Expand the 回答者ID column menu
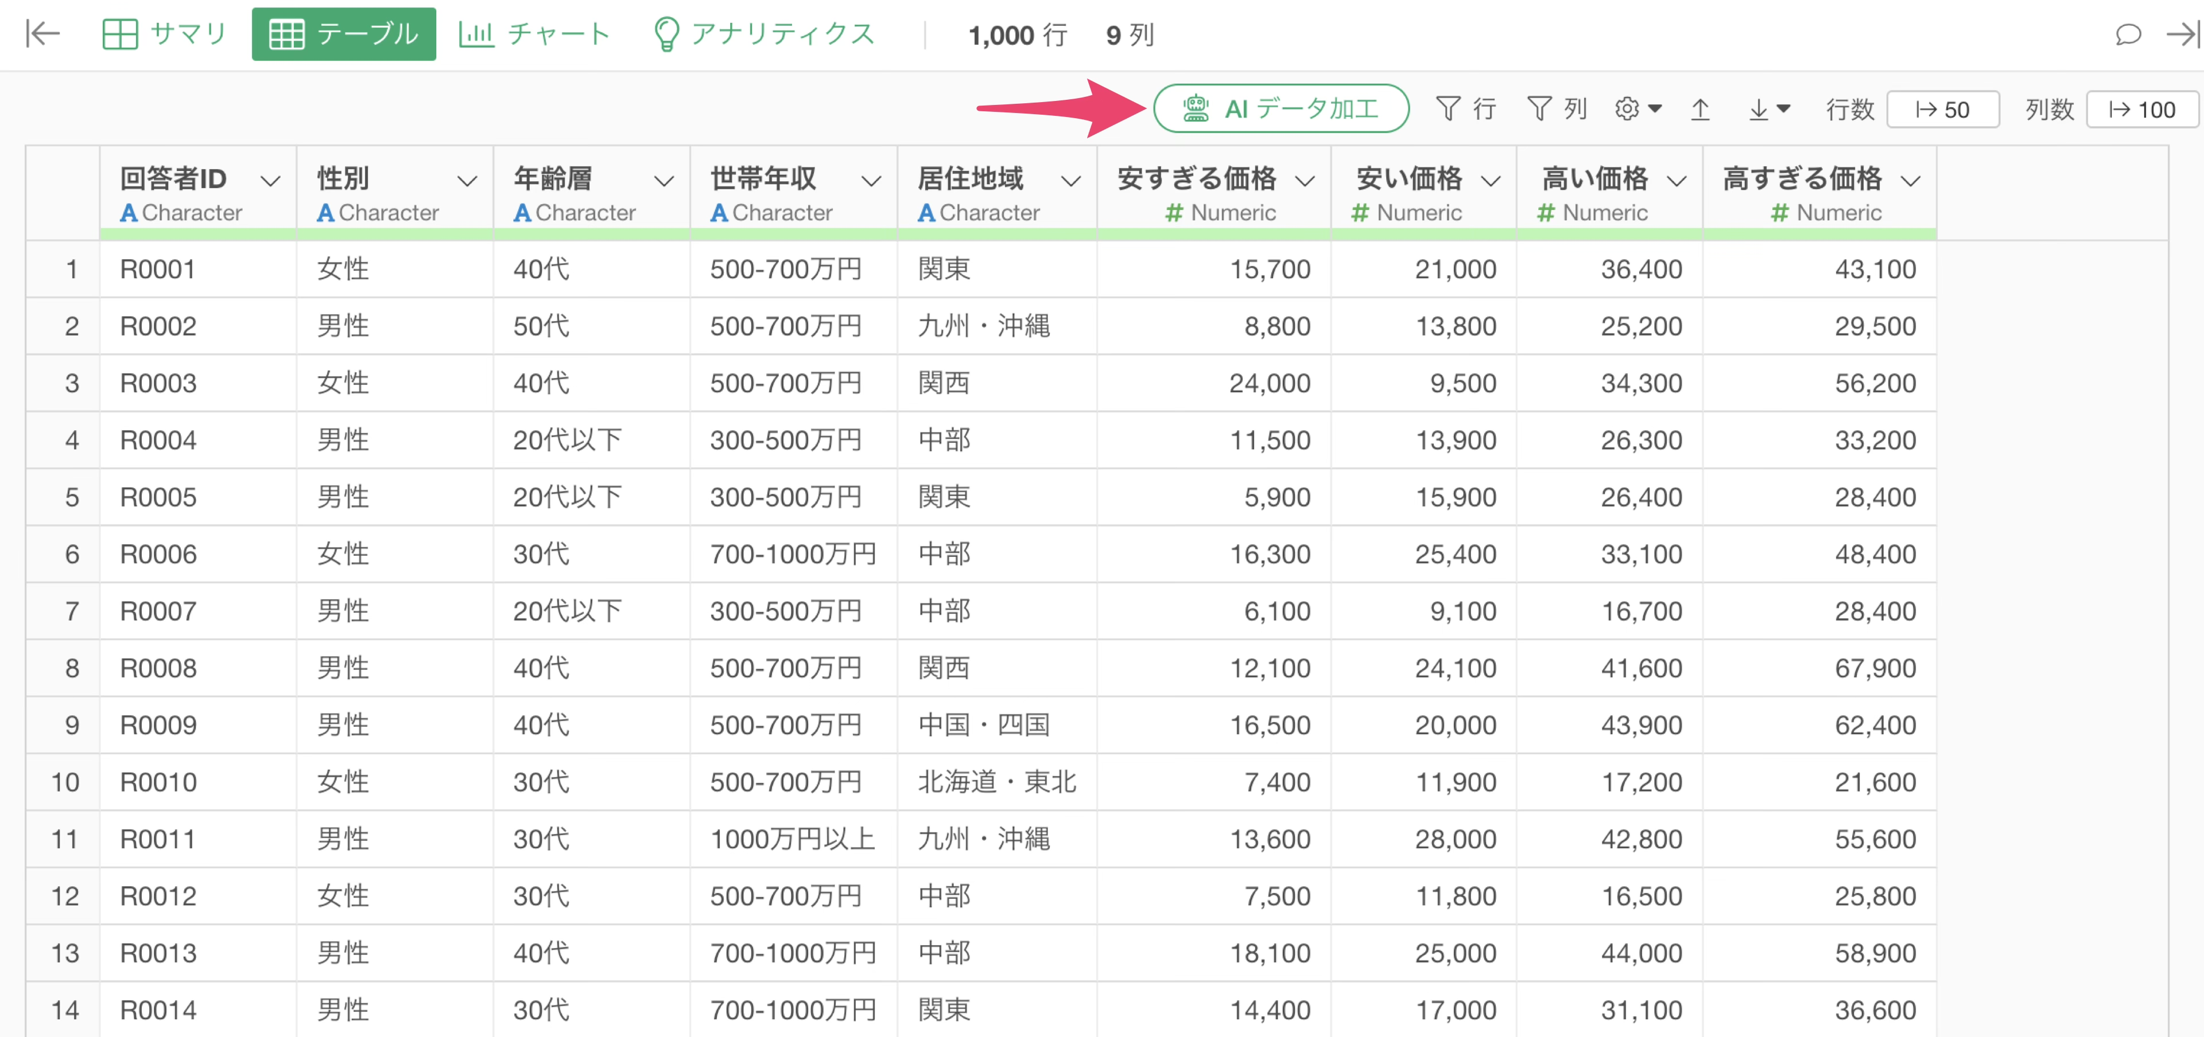Viewport: 2204px width, 1037px height. [270, 181]
